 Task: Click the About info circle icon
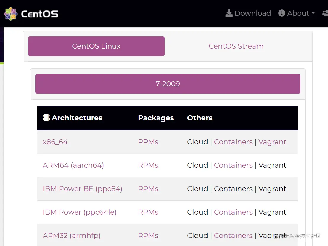(x=282, y=13)
